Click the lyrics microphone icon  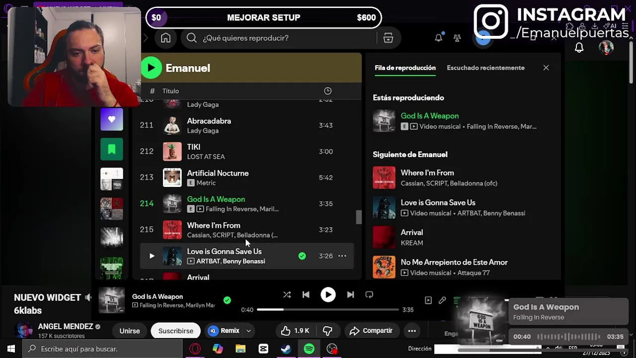(x=442, y=300)
